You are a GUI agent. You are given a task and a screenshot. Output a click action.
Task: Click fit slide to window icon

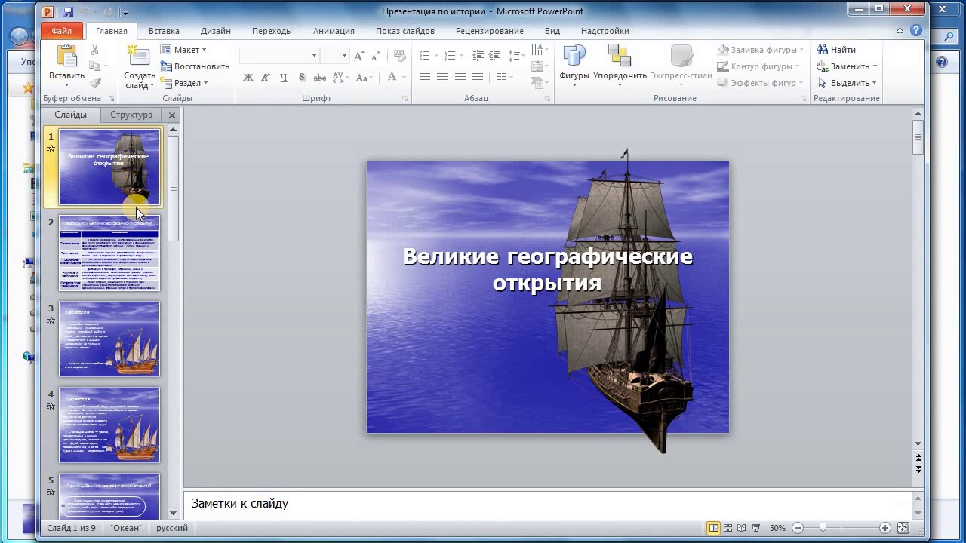(x=903, y=528)
